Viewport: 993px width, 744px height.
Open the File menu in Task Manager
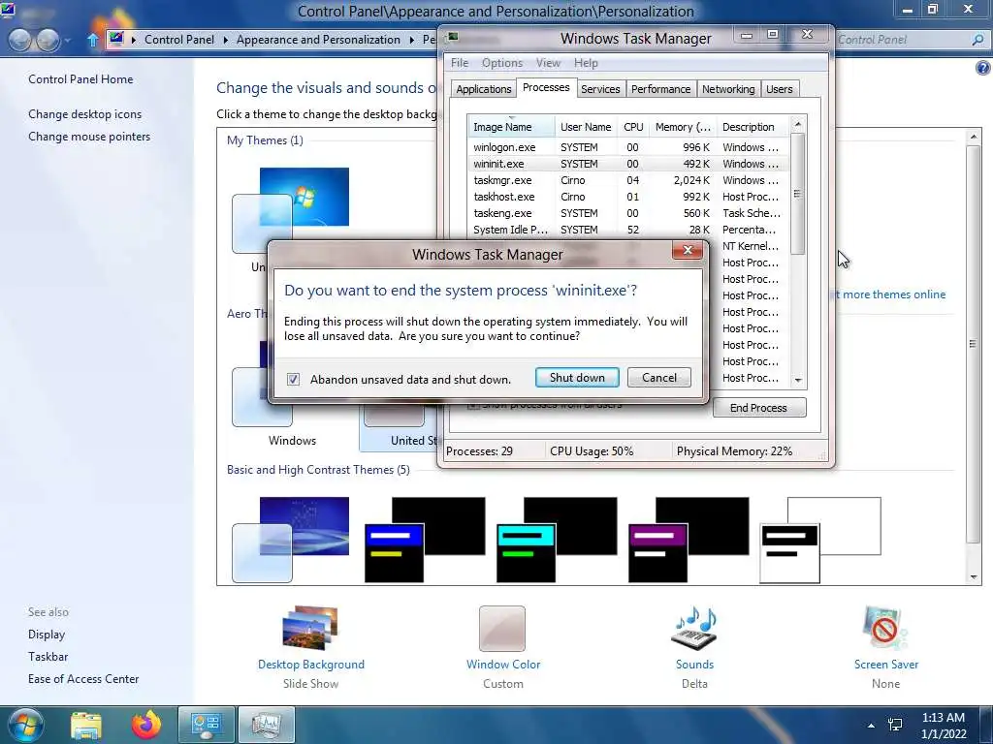tap(459, 63)
